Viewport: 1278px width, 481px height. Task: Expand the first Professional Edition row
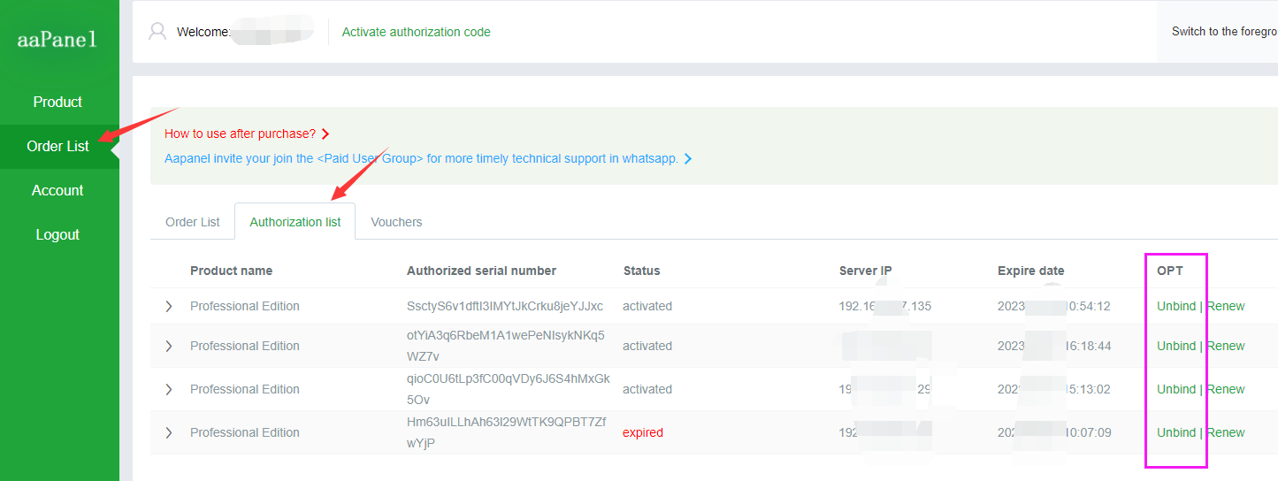[x=169, y=307]
